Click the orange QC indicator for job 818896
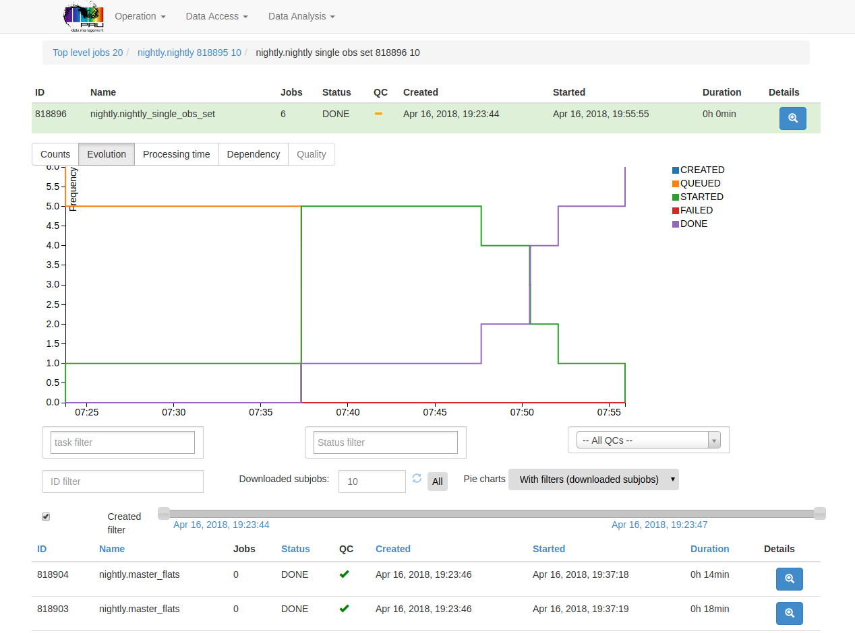Viewport: 855px width, 633px height. point(378,114)
